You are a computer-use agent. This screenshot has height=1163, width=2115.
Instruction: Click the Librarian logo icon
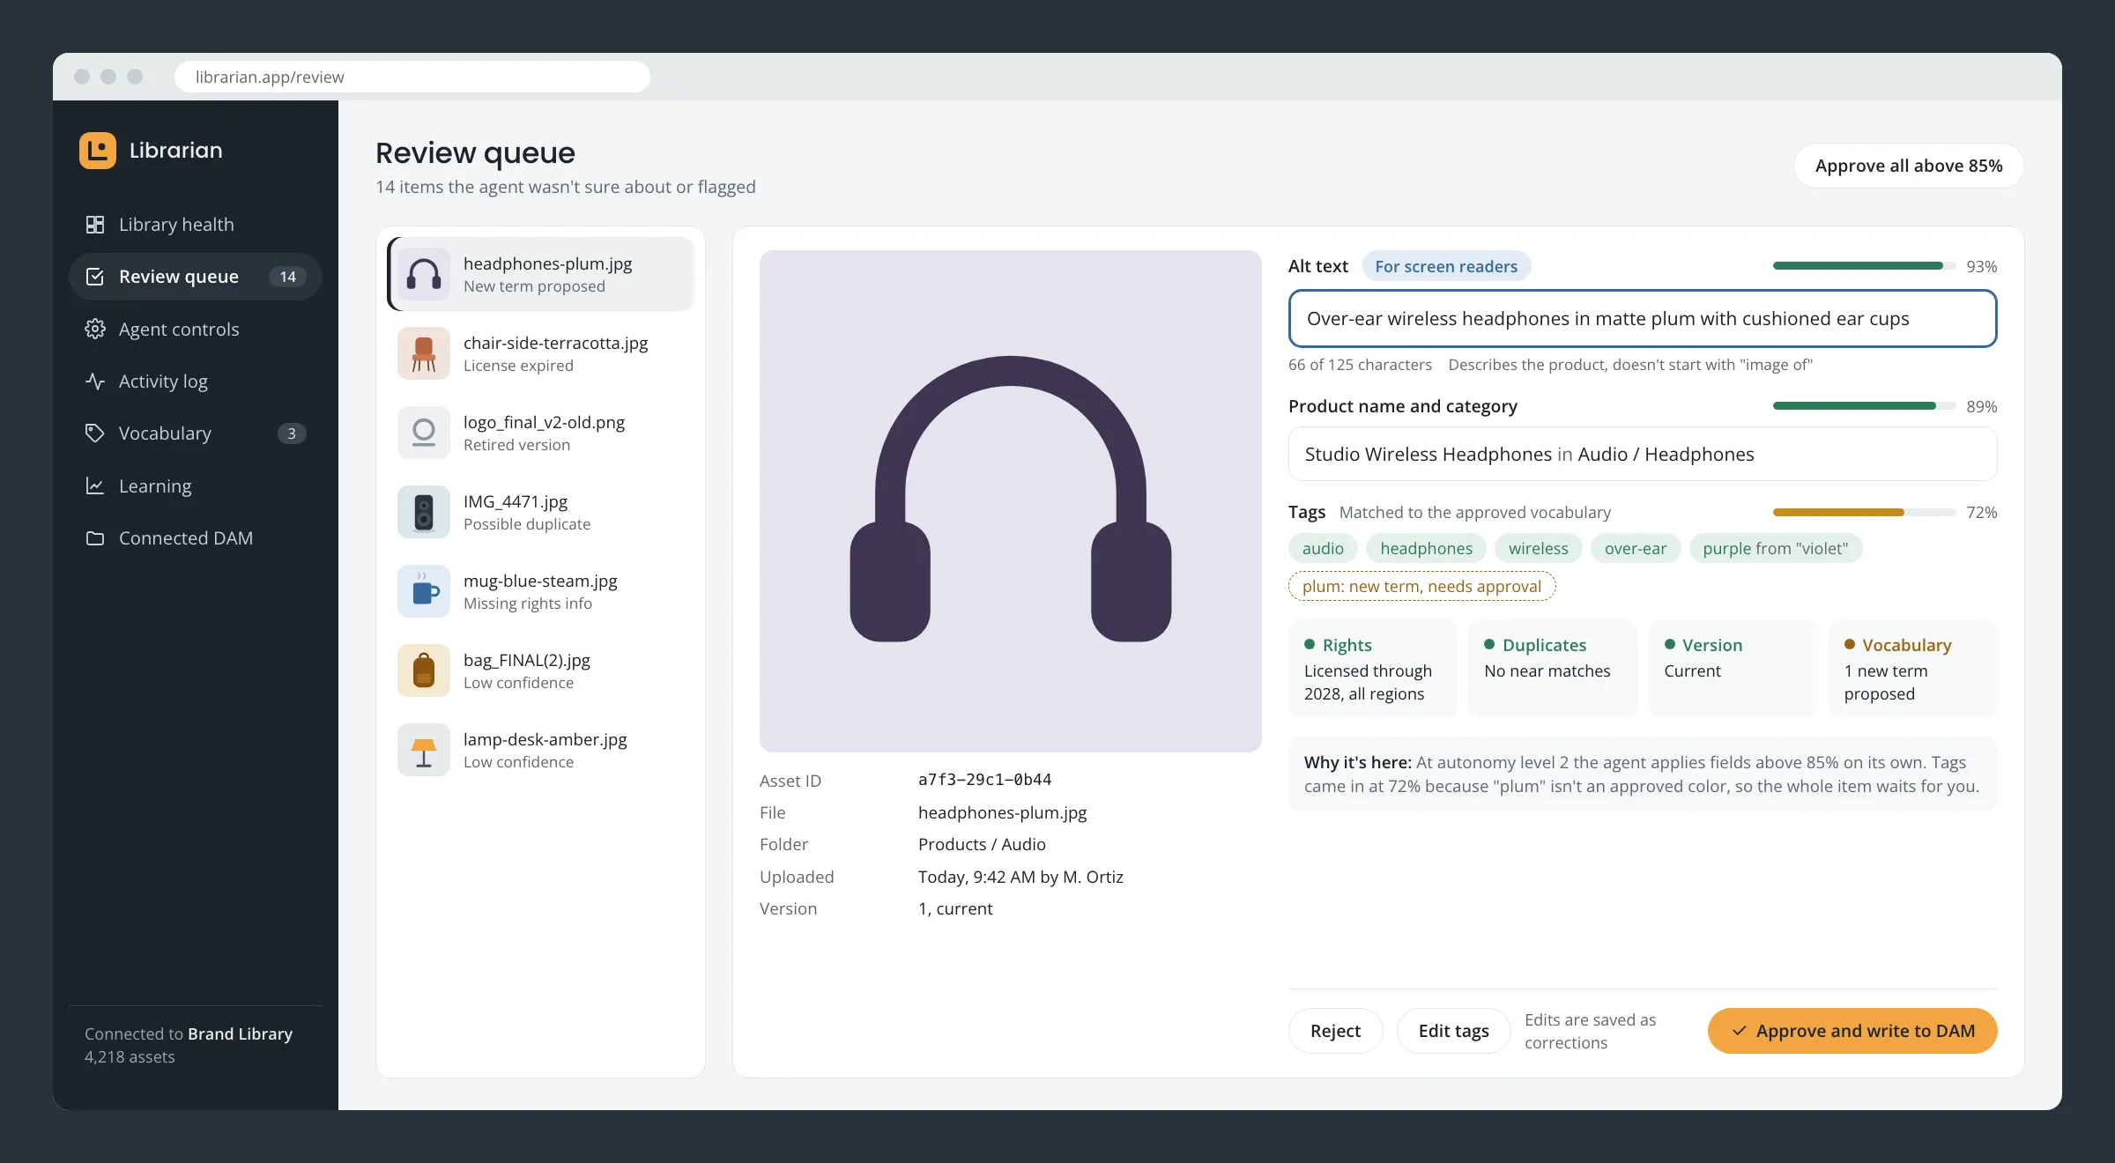point(98,151)
